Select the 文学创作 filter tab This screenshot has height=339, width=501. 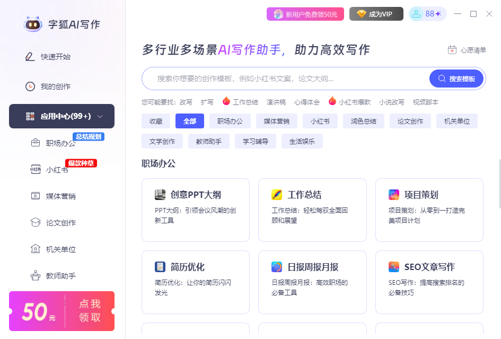[162, 141]
